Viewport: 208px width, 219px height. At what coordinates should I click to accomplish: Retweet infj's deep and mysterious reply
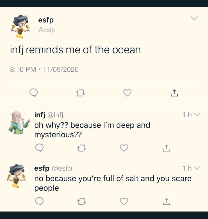click(81, 148)
